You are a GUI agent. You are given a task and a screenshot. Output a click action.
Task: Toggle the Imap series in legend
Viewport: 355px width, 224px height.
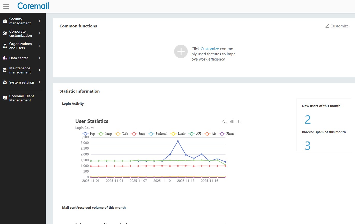click(x=105, y=134)
